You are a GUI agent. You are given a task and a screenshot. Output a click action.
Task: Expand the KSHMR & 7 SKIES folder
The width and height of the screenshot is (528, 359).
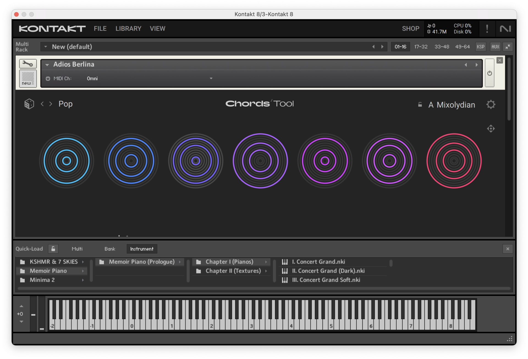point(52,262)
